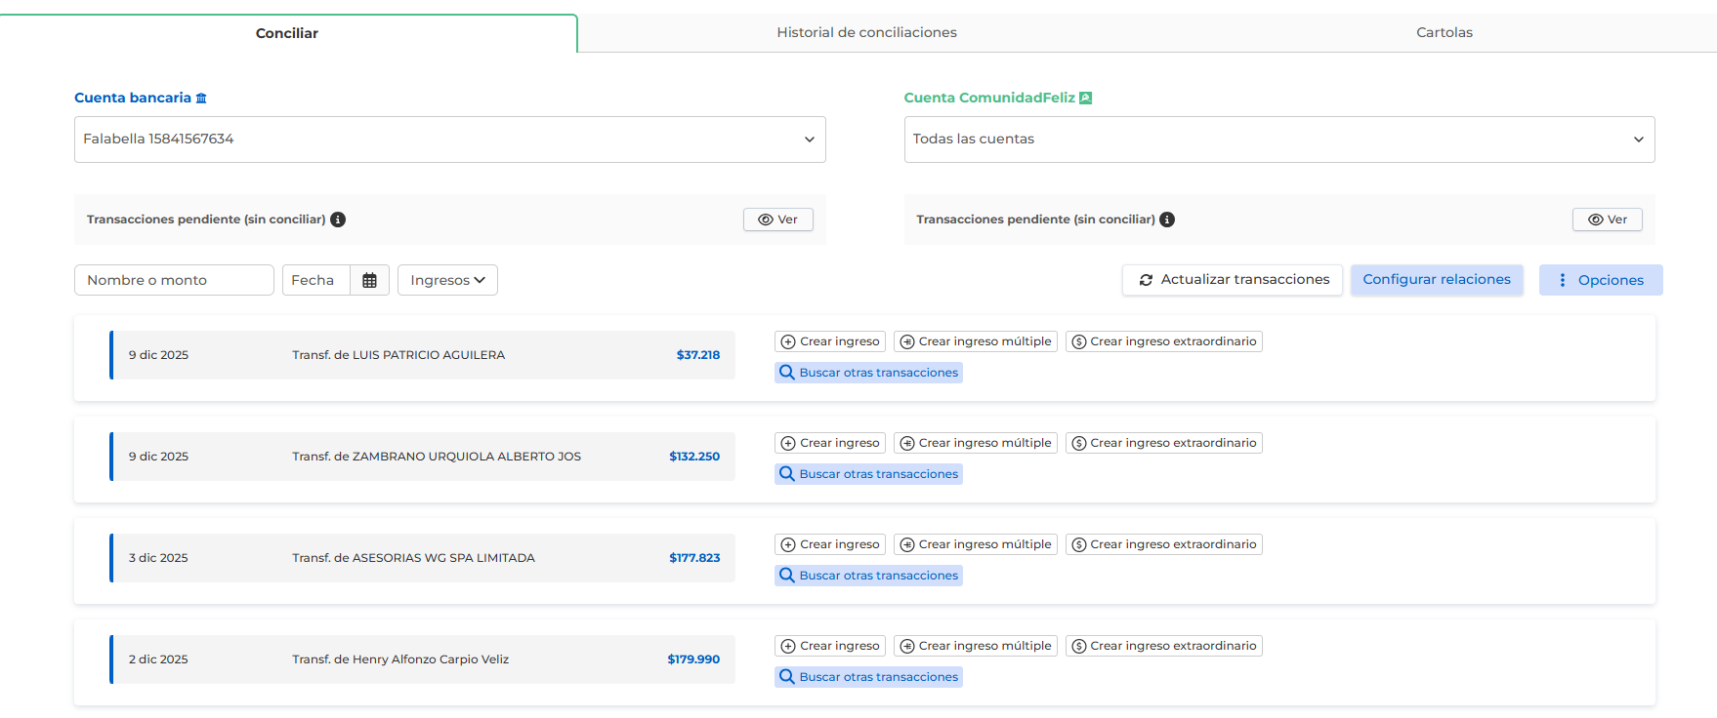This screenshot has width=1717, height=718.
Task: Create ingreso extraordinario for Henry Alfonzo Carpio
Action: pyautogui.click(x=1163, y=646)
